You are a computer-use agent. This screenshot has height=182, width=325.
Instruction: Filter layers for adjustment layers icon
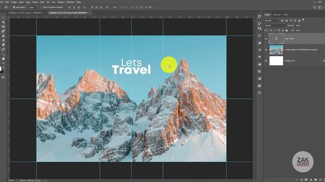[x=286, y=21]
